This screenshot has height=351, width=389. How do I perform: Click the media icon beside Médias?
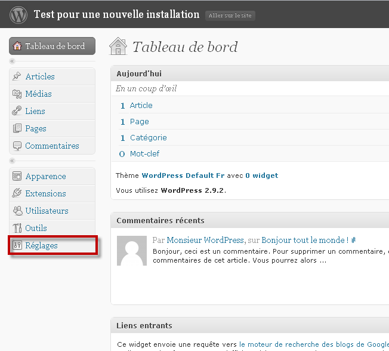tap(17, 94)
